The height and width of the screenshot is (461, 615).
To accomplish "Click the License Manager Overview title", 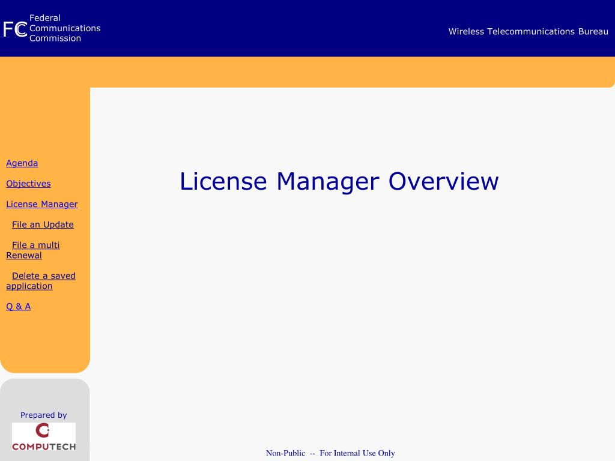I will (x=338, y=181).
